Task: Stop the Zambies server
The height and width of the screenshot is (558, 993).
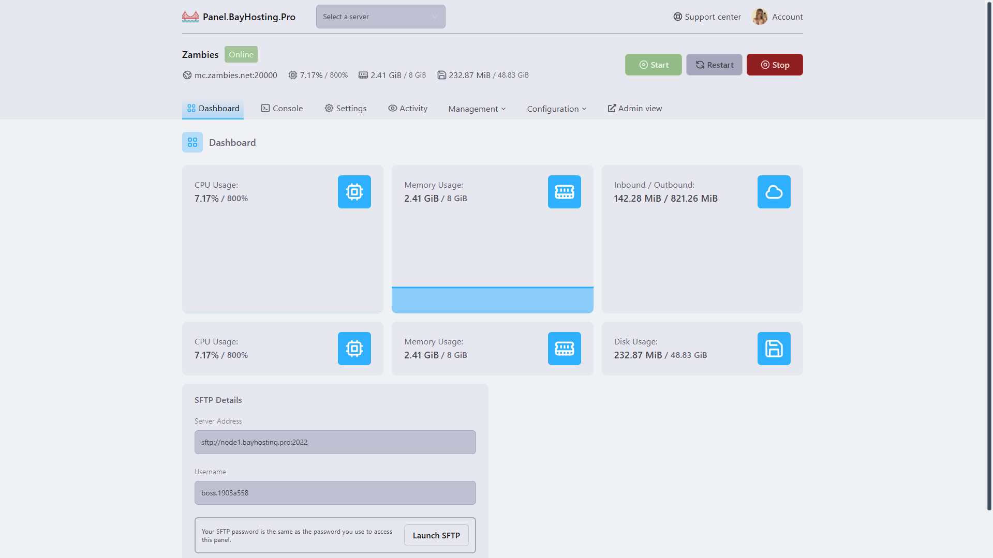Action: pyautogui.click(x=775, y=65)
